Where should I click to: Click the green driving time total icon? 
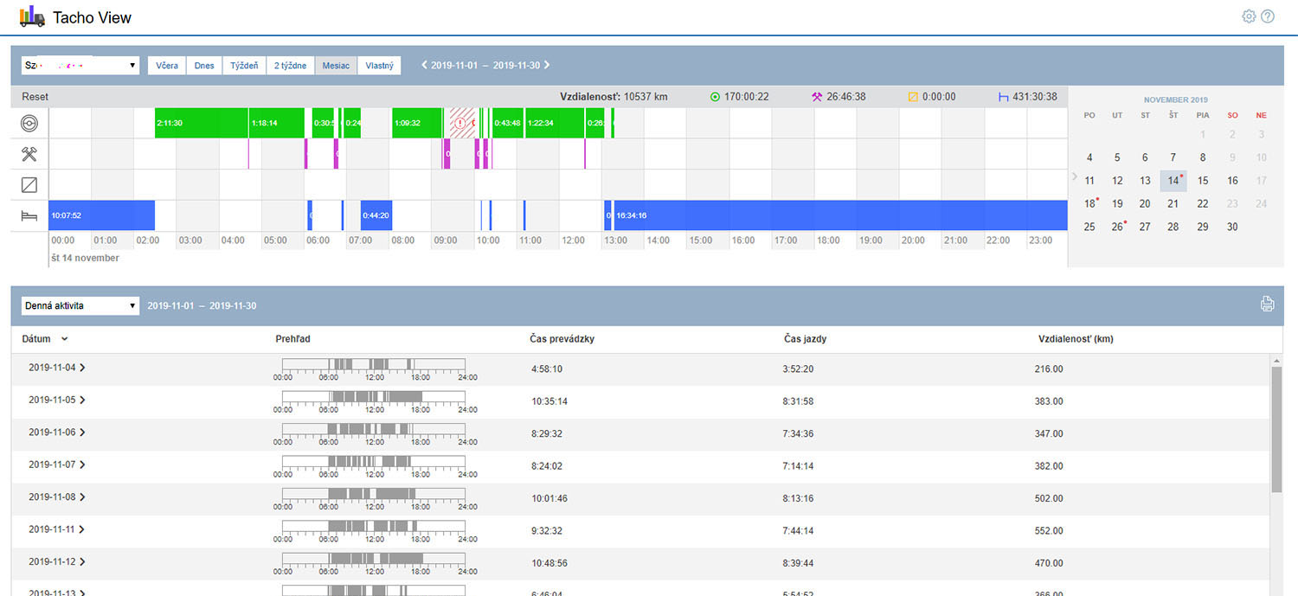[715, 97]
